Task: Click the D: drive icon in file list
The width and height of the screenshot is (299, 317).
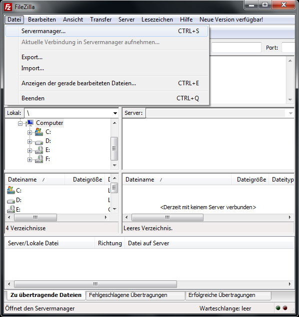Action: point(11,201)
